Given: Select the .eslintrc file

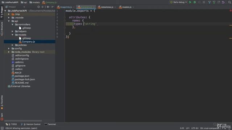Looking at the screenshot, I should [x=18, y=62].
